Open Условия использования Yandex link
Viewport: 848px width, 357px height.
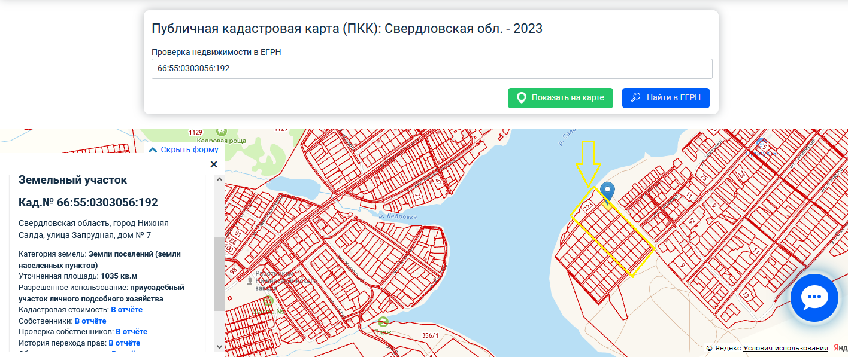[786, 349]
